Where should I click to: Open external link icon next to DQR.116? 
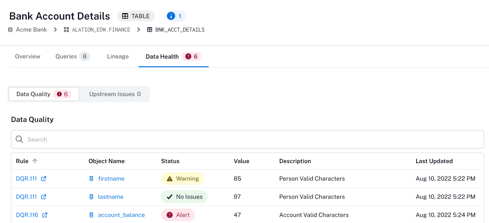click(45, 215)
